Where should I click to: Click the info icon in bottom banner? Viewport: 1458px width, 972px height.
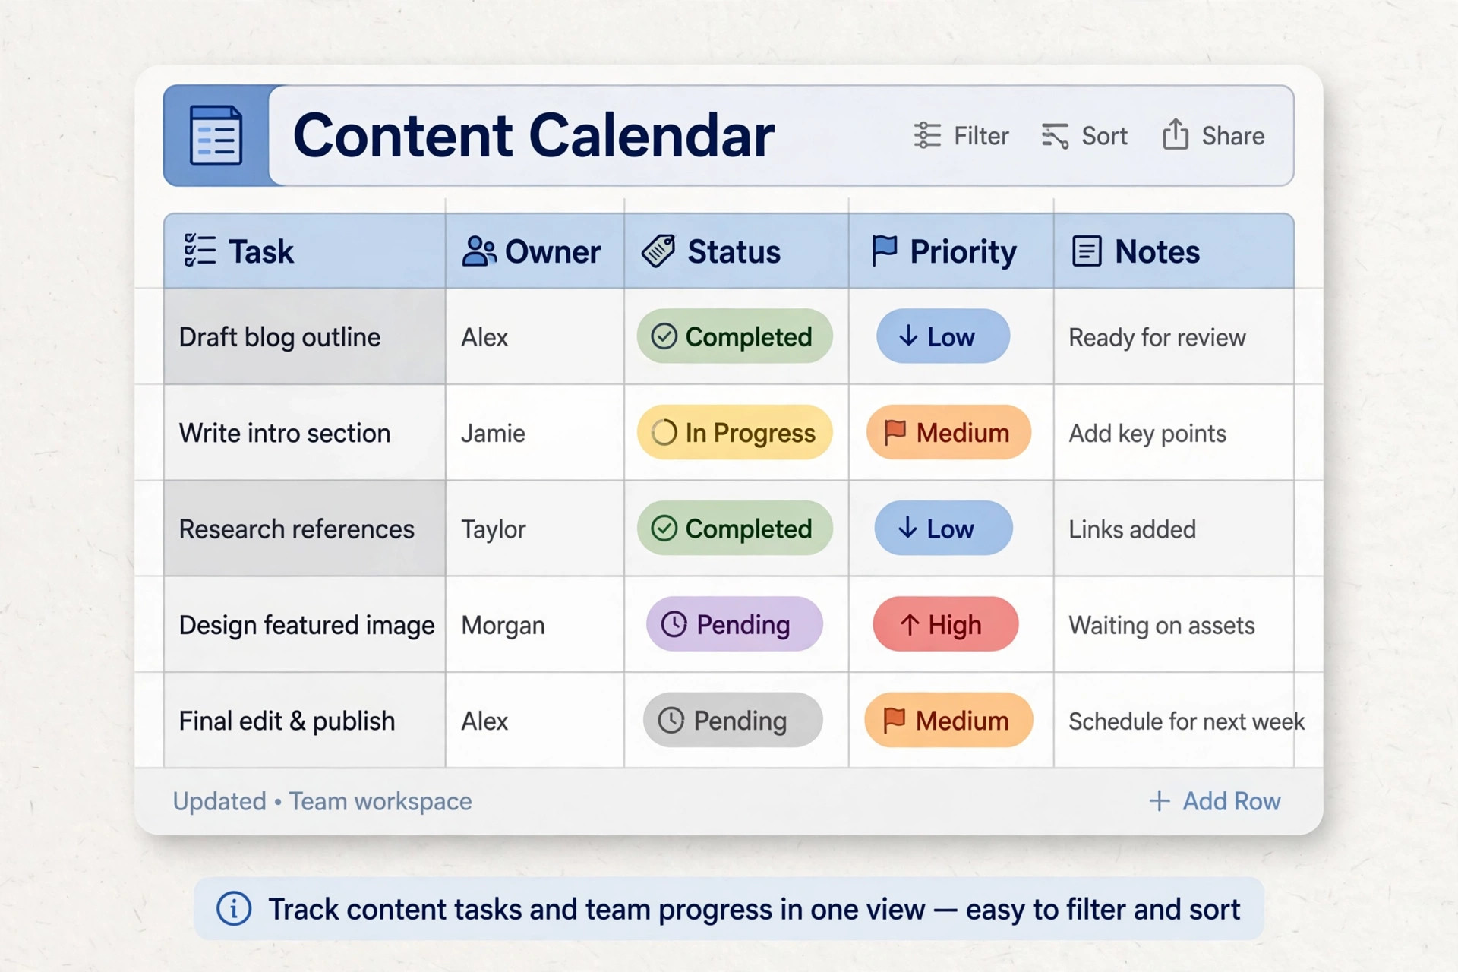tap(234, 908)
